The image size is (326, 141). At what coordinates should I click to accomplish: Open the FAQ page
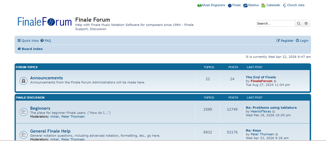click(x=46, y=41)
